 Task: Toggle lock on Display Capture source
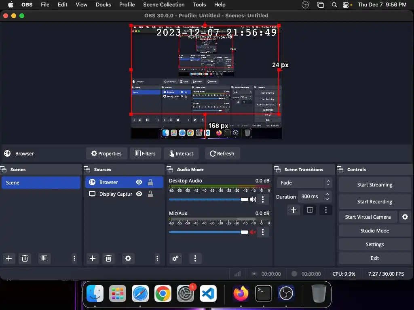coord(150,194)
